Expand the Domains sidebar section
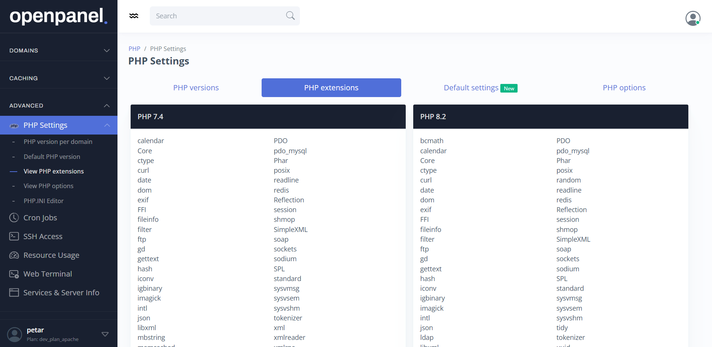 pos(59,51)
